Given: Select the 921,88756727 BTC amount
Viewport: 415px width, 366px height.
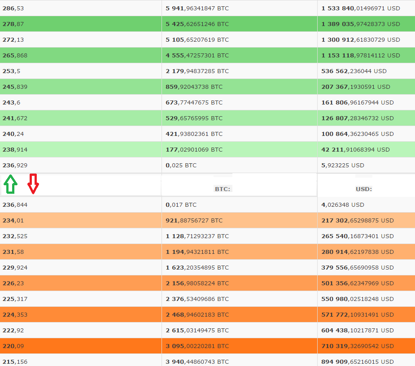Looking at the screenshot, I should coord(194,220).
